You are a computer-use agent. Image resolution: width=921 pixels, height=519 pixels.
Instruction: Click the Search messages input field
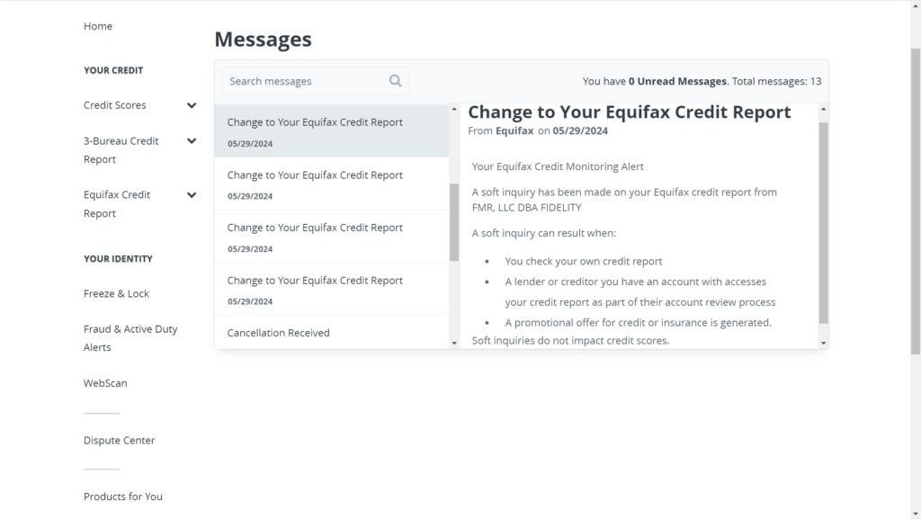pyautogui.click(x=316, y=81)
